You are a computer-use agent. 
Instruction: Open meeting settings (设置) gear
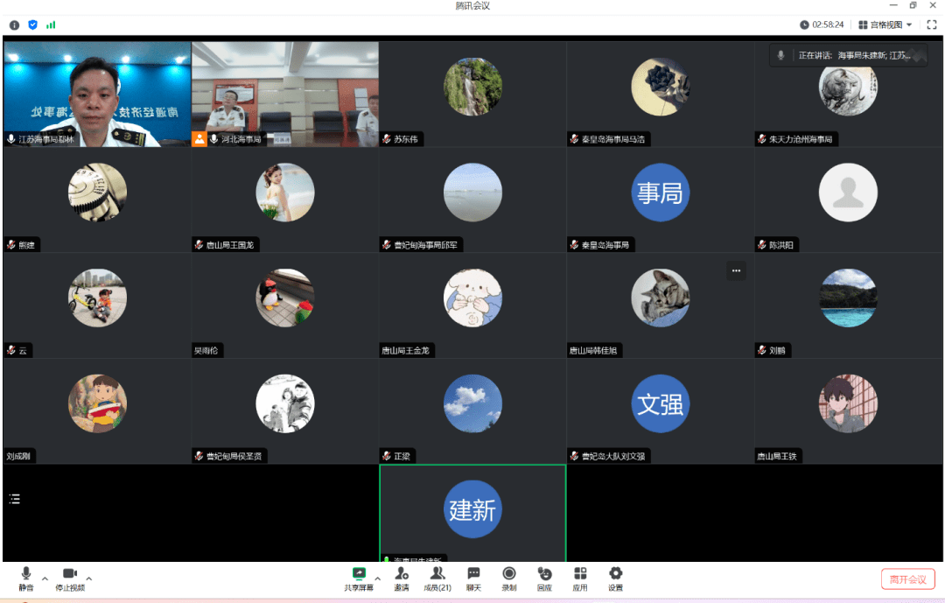(x=615, y=578)
